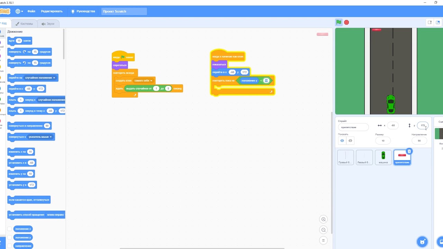Select the Левый б... sprite thumbnail
The height and width of the screenshot is (249, 443).
364,157
